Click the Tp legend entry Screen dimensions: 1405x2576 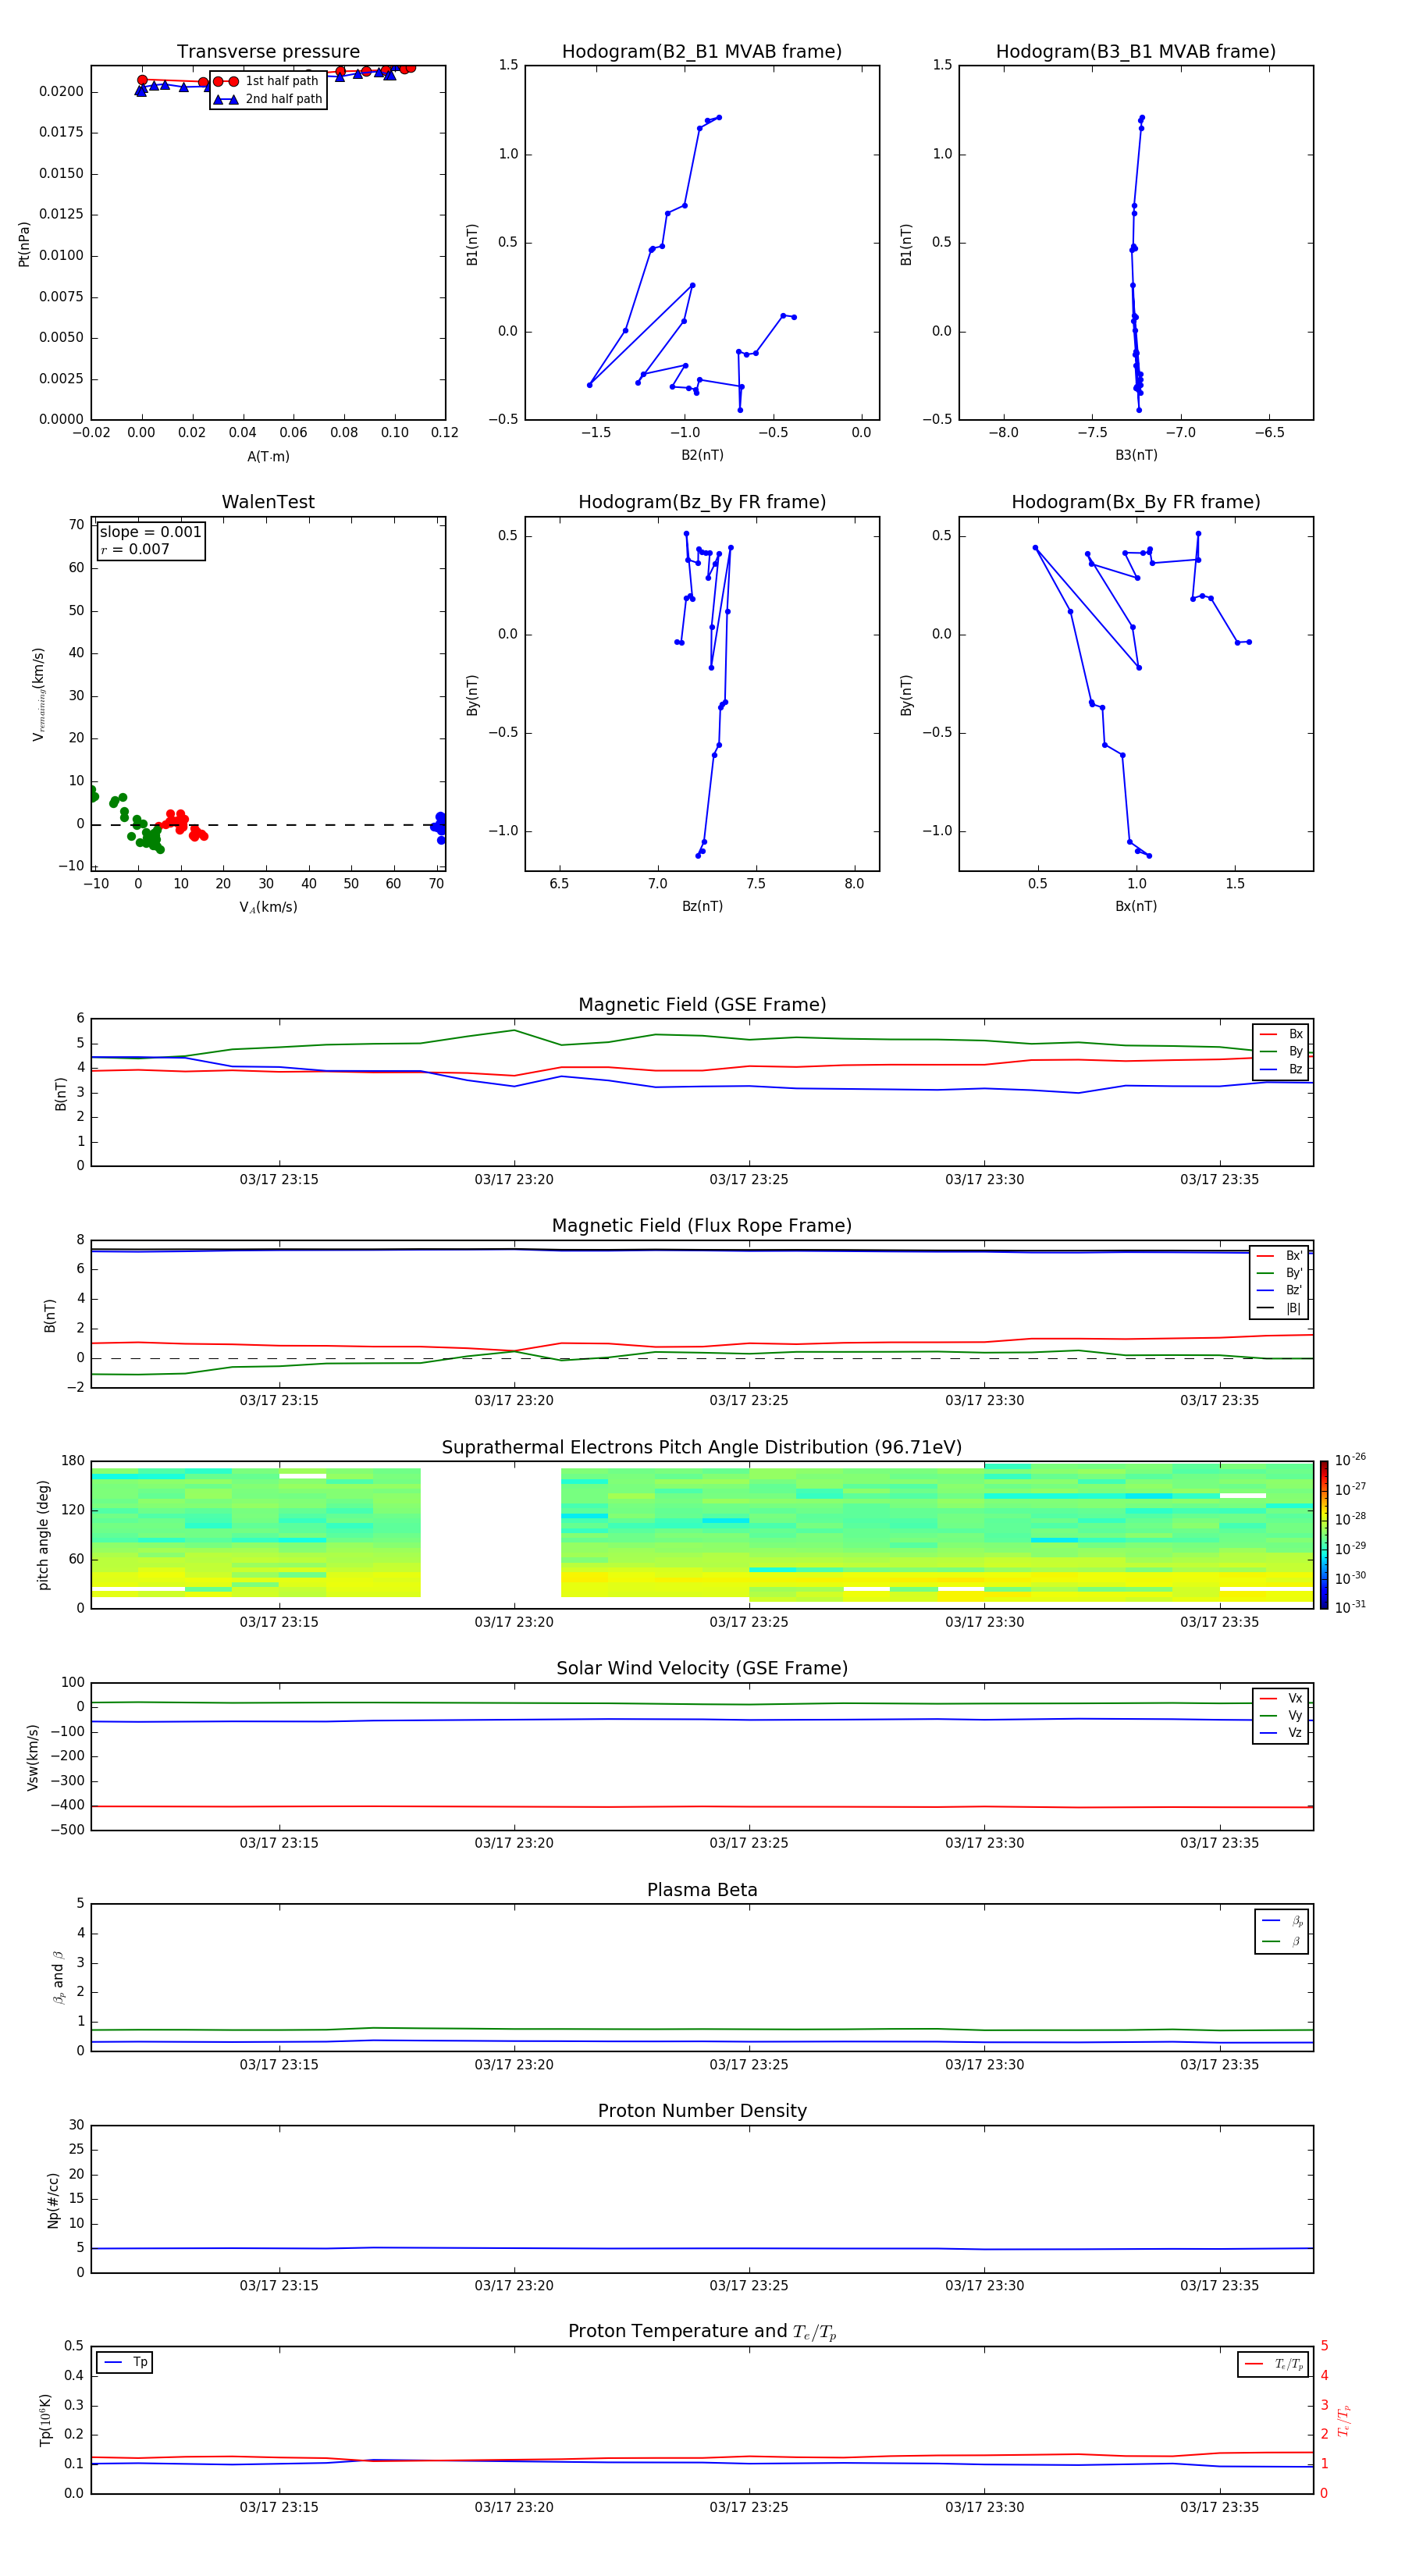[126, 2362]
